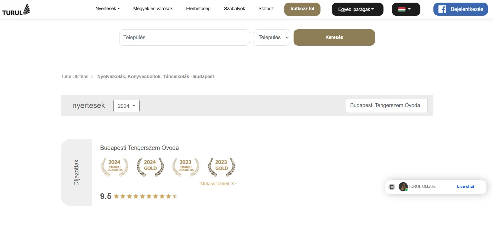The image size is (493, 227).
Task: Click the chat widget square minimize icon
Action: (392, 187)
